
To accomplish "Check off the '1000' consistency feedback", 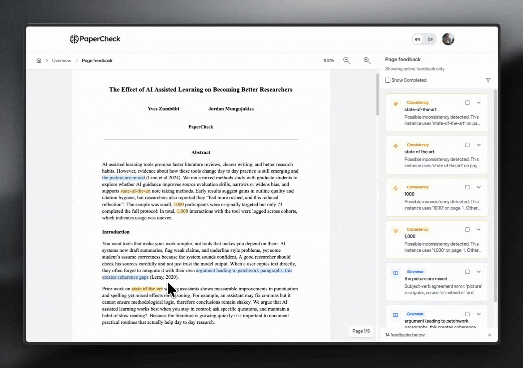I will pos(467,187).
